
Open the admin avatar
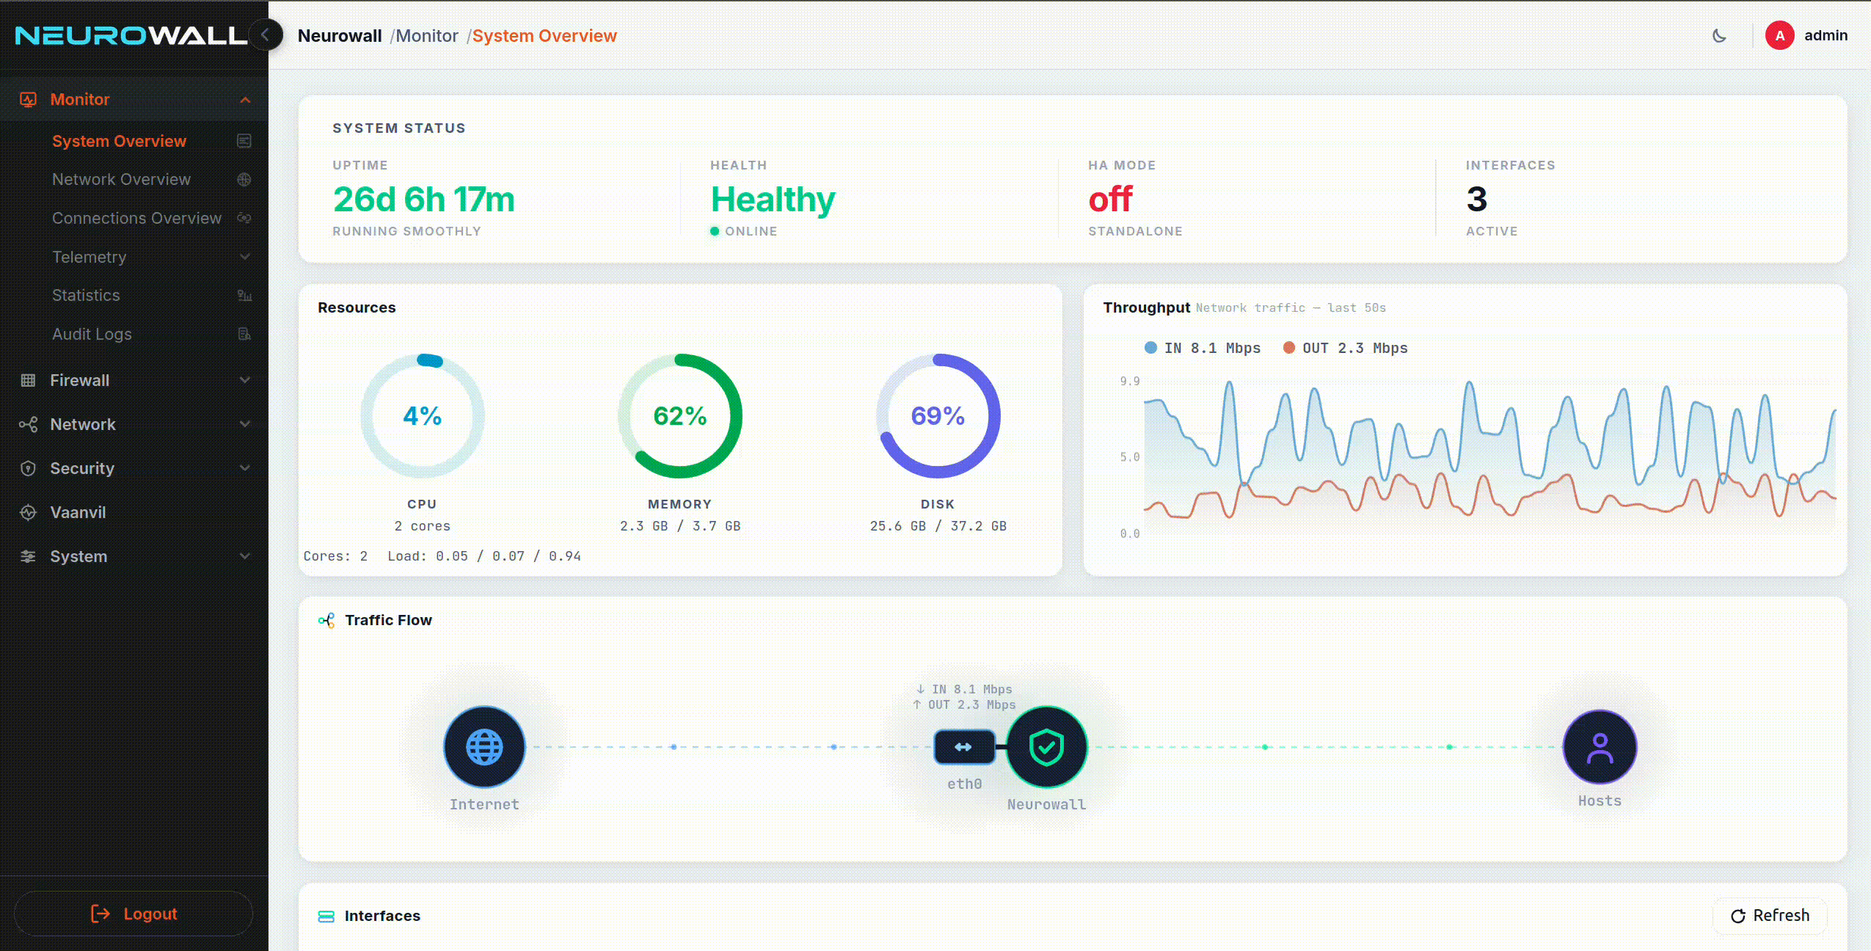[1779, 35]
